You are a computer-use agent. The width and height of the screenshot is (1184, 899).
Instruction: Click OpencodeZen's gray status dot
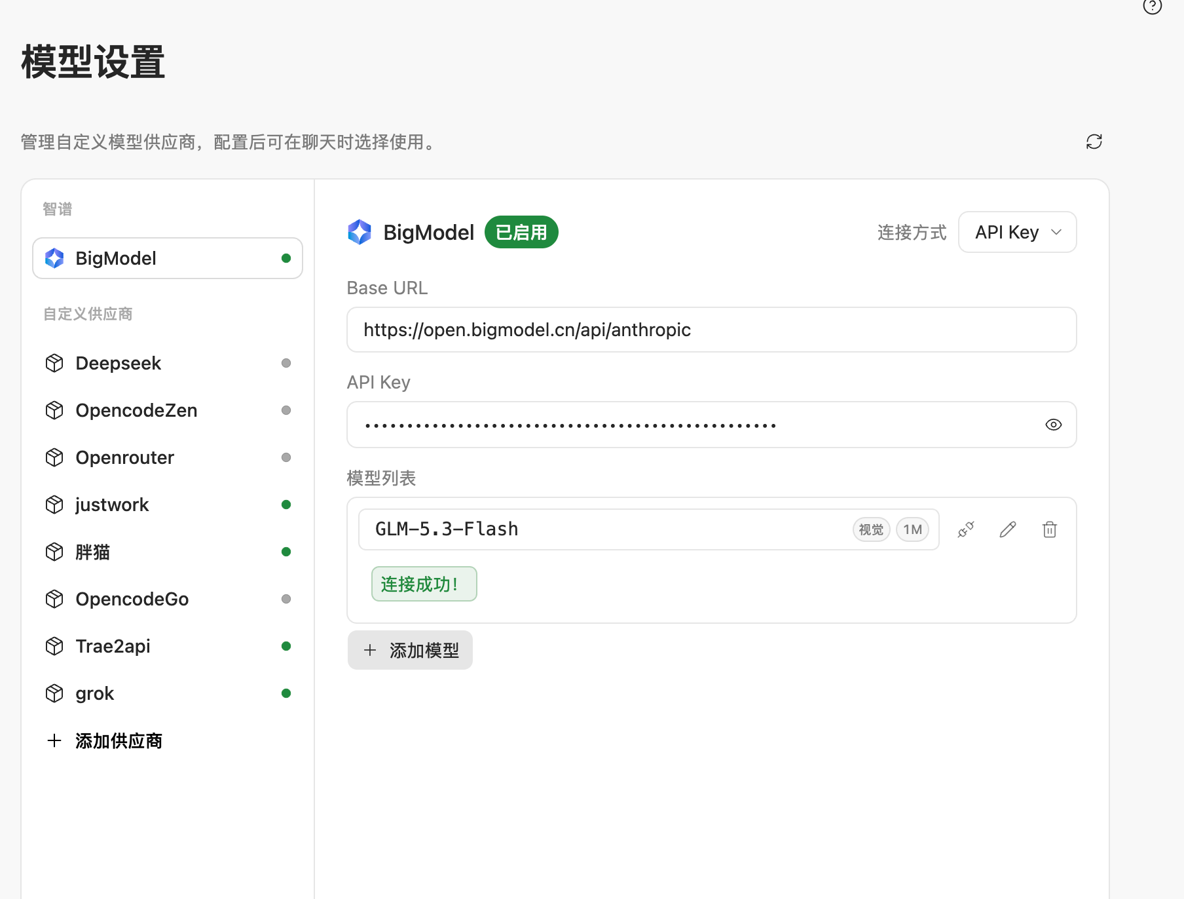pyautogui.click(x=286, y=410)
